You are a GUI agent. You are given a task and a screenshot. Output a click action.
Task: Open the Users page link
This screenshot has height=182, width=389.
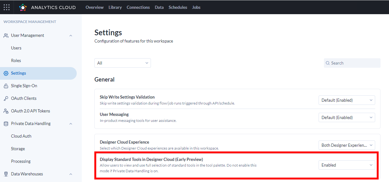pos(16,48)
